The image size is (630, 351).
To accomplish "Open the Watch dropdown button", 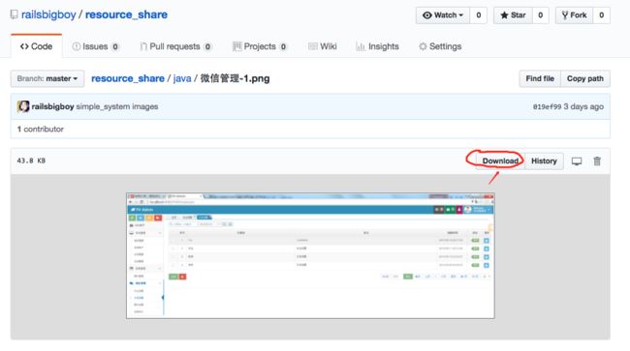I will point(443,15).
